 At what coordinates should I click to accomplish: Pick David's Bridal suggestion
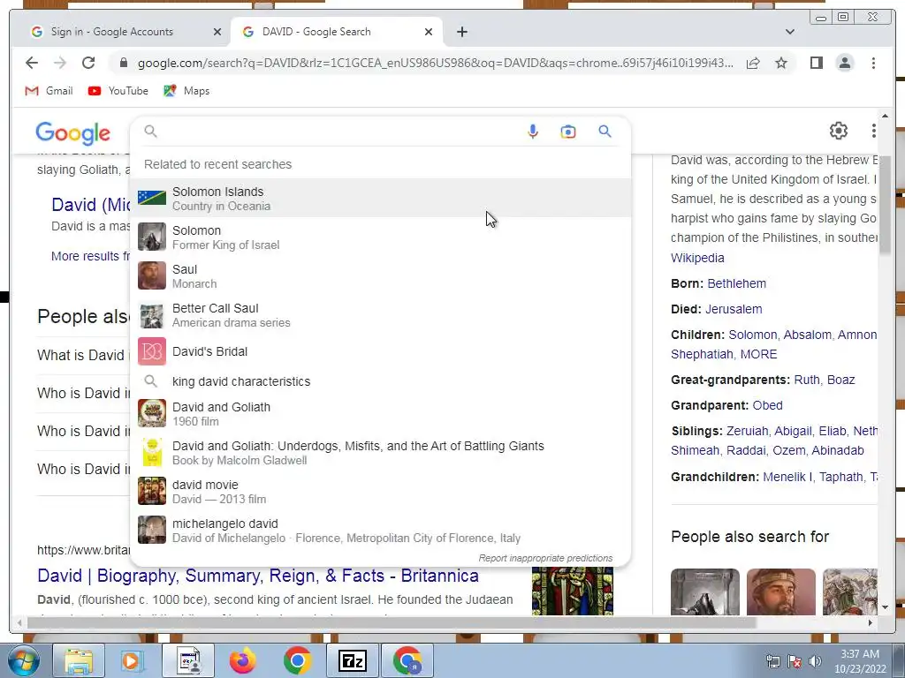click(x=381, y=351)
